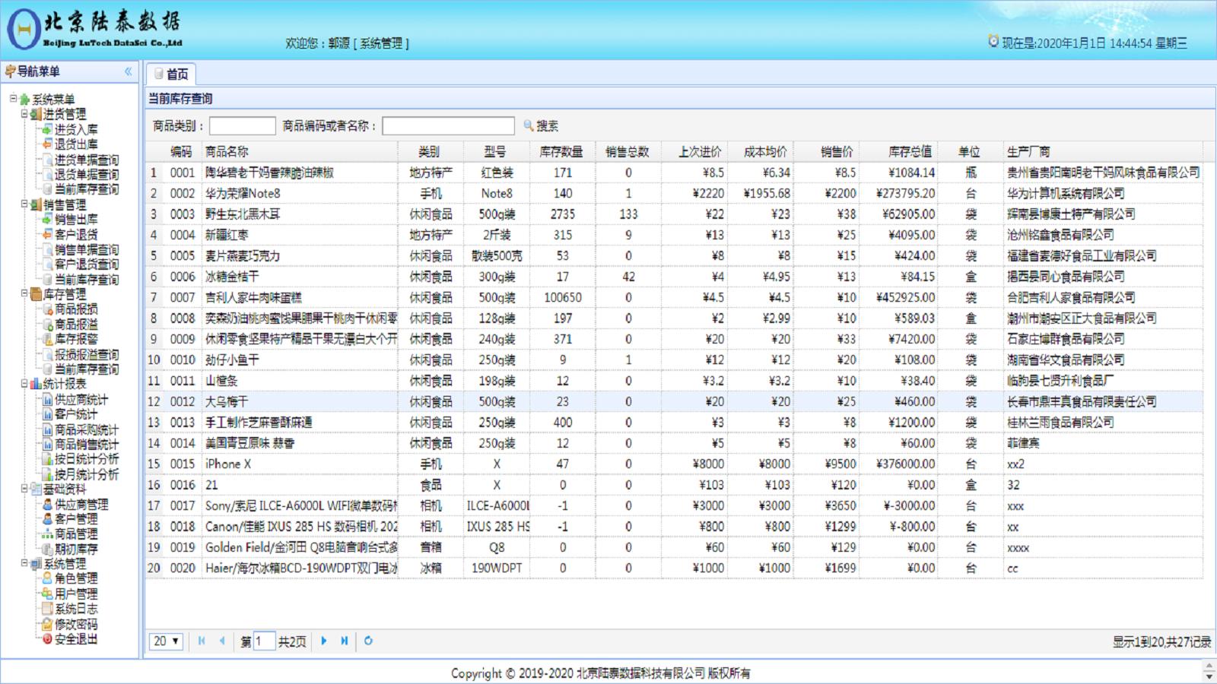The width and height of the screenshot is (1217, 684).
Task: Open 用户管理 page
Action: tap(76, 594)
